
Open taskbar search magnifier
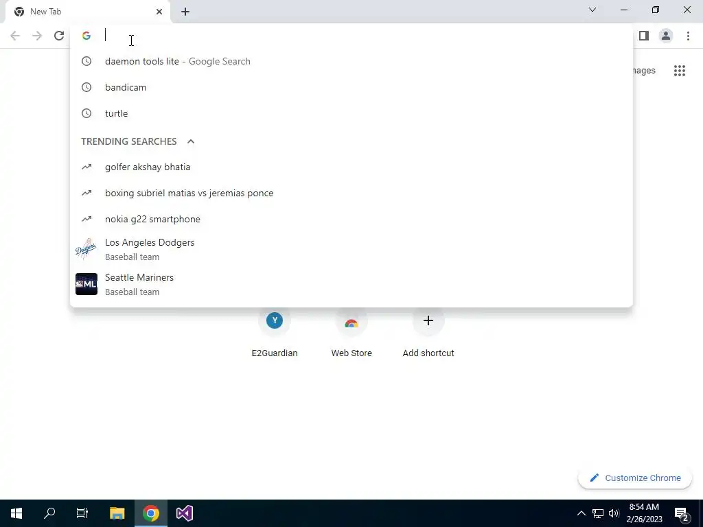(49, 513)
